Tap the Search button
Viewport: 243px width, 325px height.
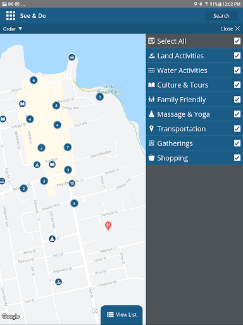coord(221,16)
